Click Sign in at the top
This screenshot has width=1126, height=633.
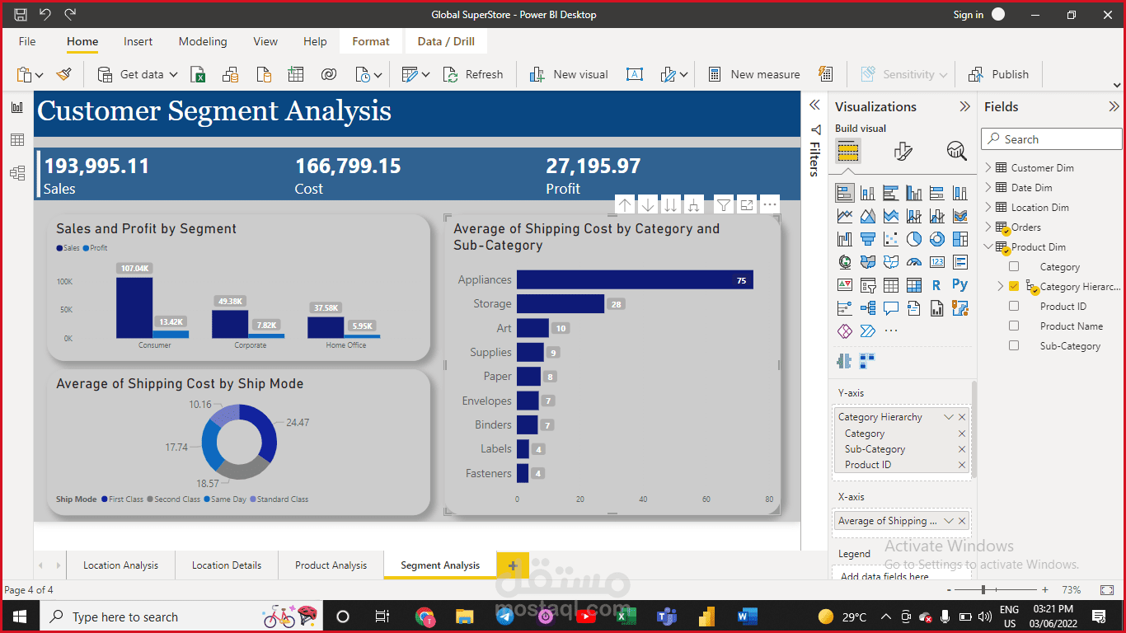point(969,15)
